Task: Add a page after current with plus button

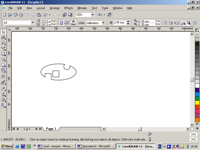Action: coord(36,129)
